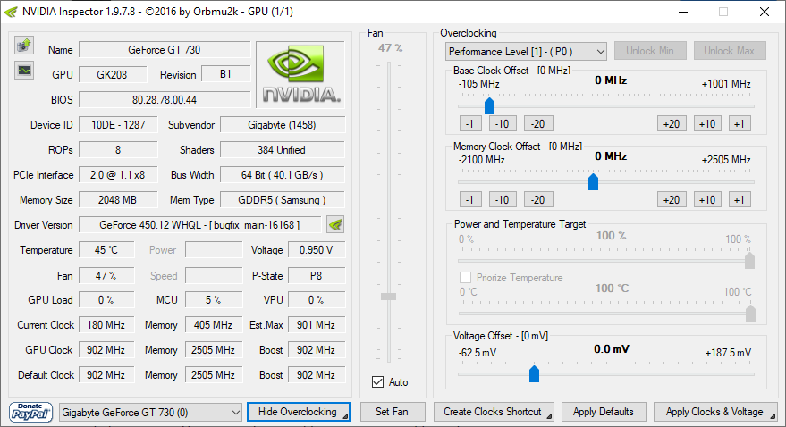Click Memory Clock Offset +10 button
Viewport: 786px width, 427px height.
(x=707, y=200)
